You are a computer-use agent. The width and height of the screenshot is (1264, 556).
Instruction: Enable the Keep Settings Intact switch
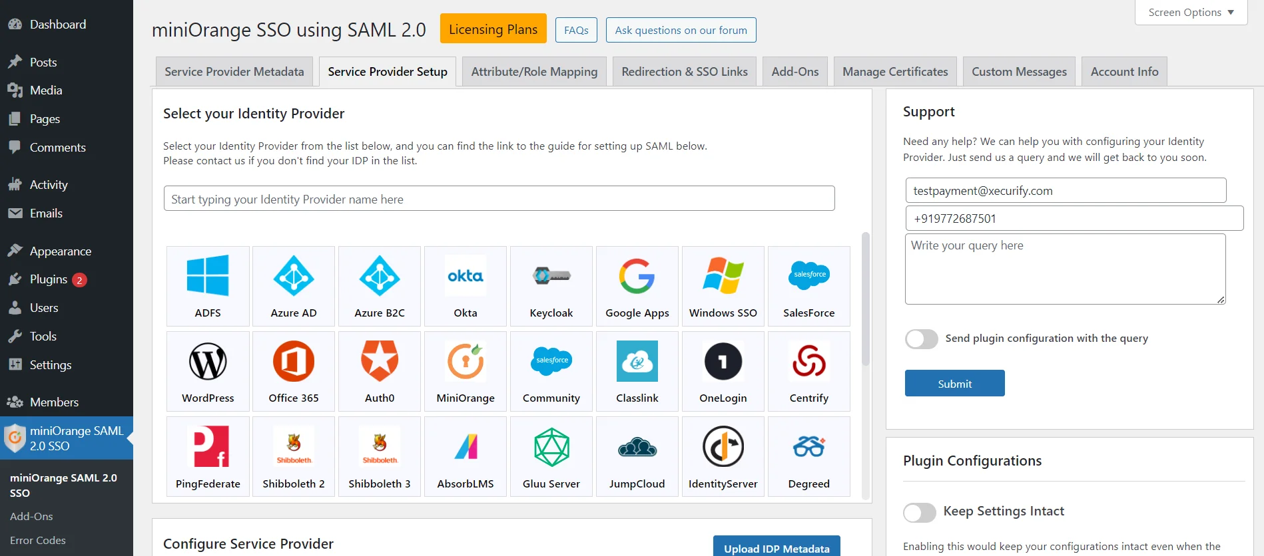tap(920, 512)
